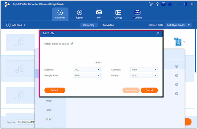
Task: Open the Sample Rate dropdown
Action: (87, 75)
